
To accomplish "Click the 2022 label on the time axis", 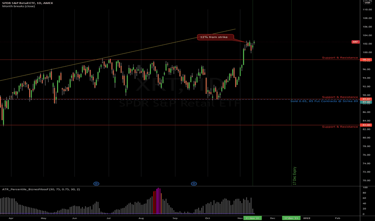I will [307, 218].
